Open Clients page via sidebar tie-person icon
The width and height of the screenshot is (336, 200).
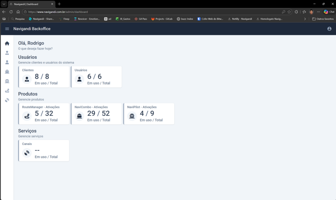click(7, 53)
